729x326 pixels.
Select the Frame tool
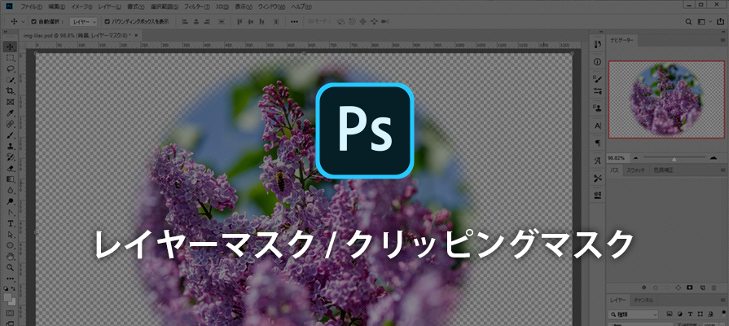[x=11, y=103]
